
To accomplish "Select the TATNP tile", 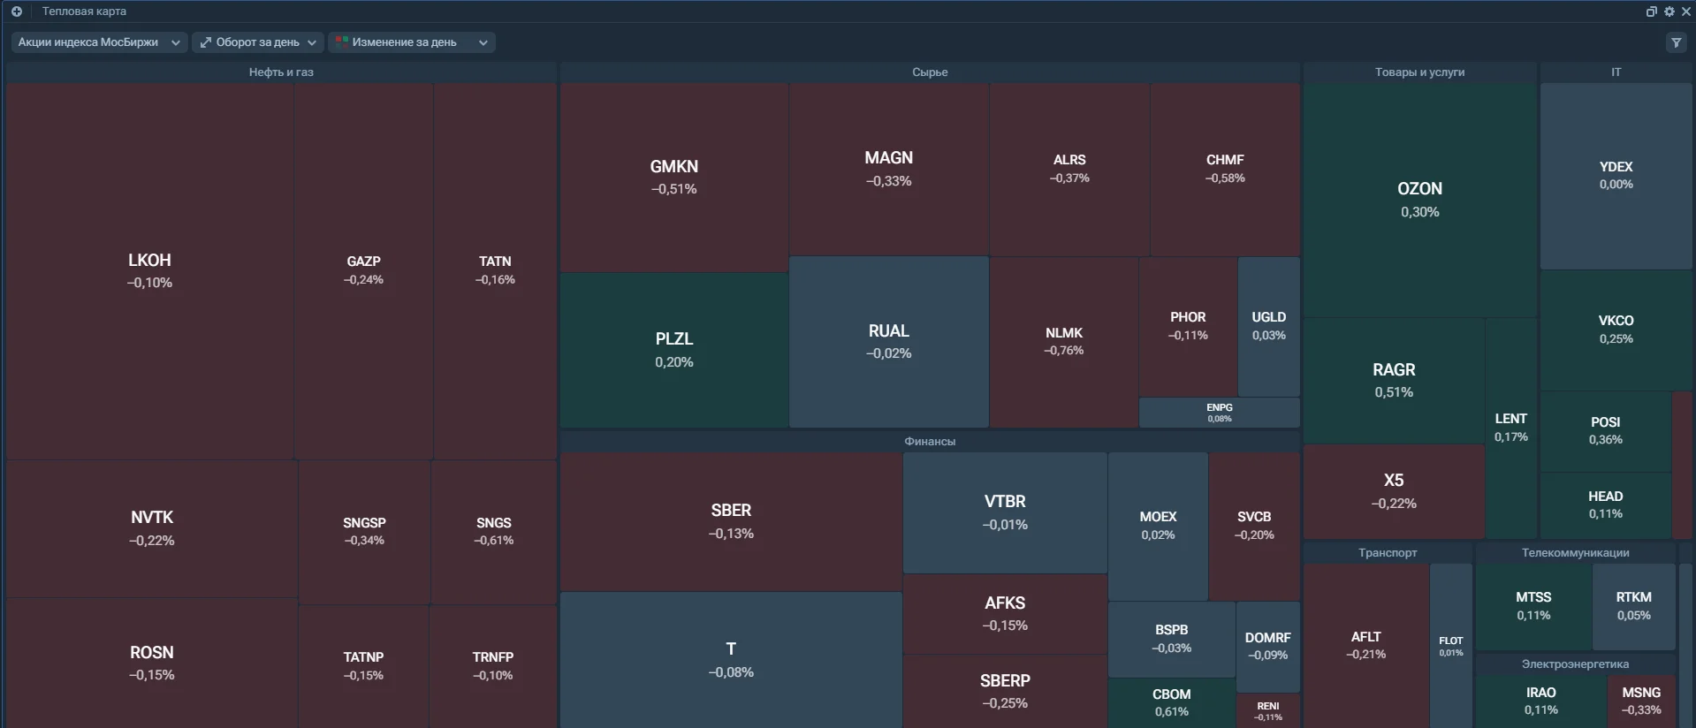I will 363,666.
